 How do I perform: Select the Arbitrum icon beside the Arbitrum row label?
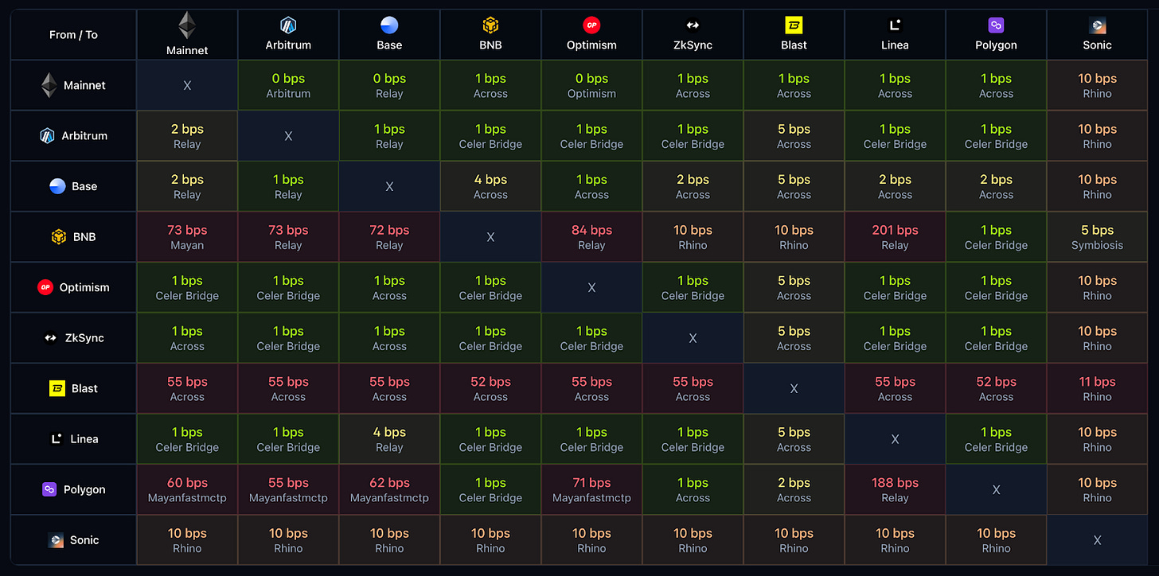[x=47, y=136]
